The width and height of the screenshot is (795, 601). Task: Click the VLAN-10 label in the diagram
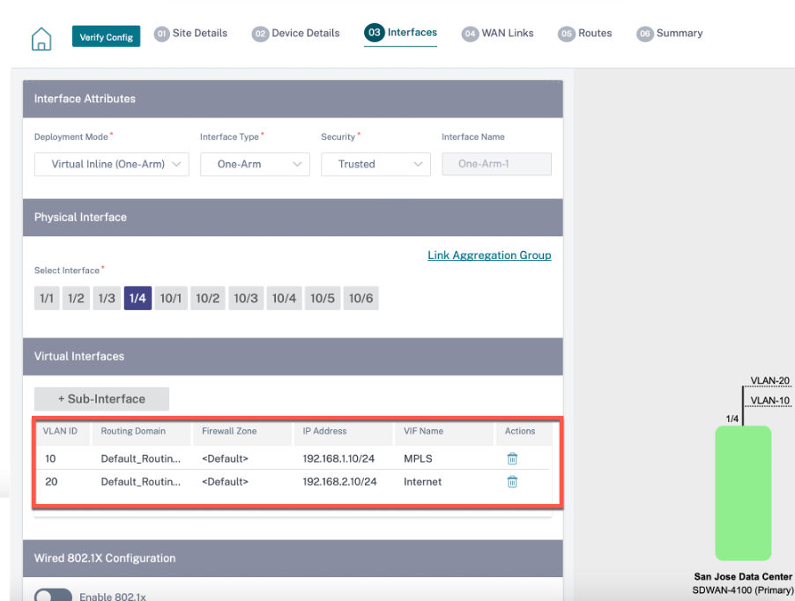770,400
